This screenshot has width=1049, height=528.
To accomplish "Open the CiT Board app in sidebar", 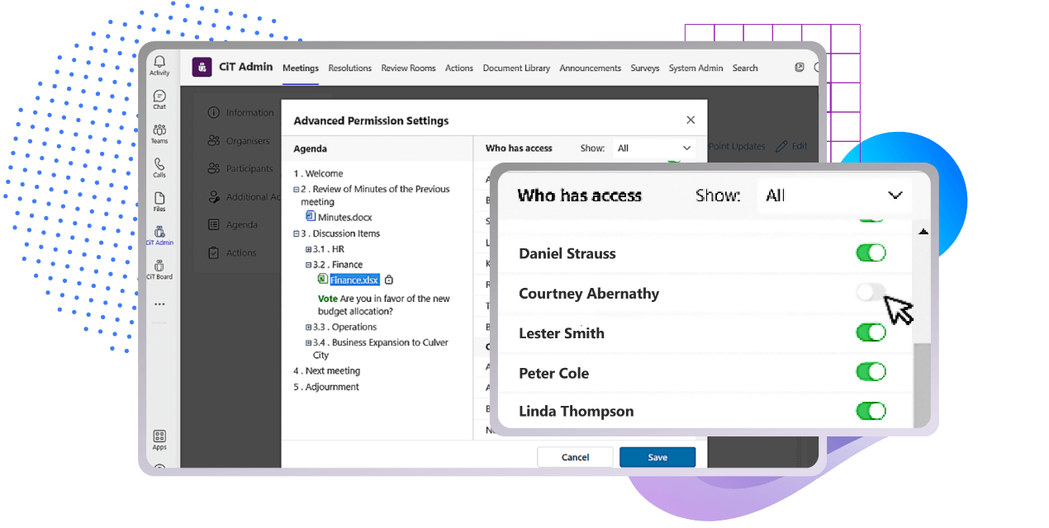I will 159,271.
